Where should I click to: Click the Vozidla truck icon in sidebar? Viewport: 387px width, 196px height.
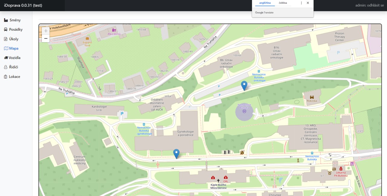point(6,58)
